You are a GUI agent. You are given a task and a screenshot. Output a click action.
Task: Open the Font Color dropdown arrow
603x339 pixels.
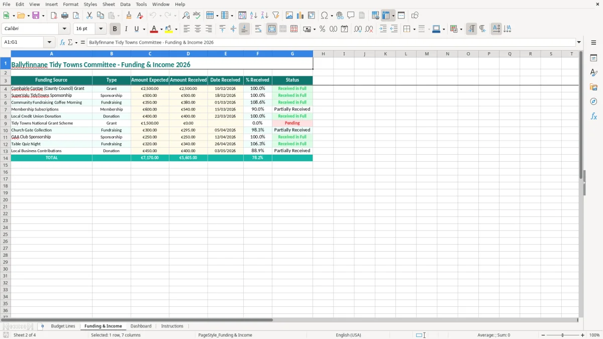click(x=161, y=30)
